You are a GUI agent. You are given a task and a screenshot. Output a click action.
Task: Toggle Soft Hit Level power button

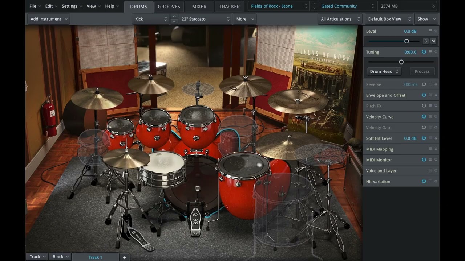(x=424, y=138)
